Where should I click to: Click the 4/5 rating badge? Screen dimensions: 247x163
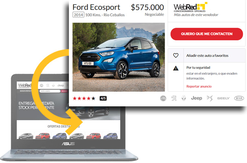103,99
